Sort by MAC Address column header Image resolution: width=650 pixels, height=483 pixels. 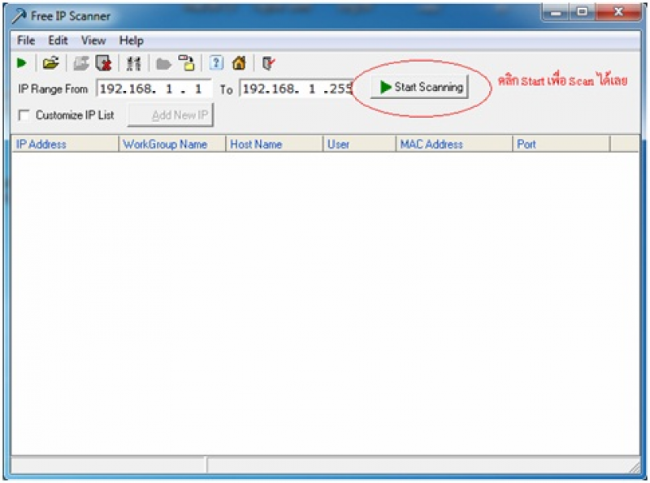(454, 144)
